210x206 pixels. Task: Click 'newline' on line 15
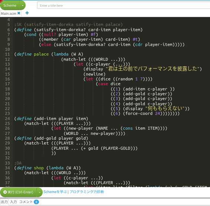pyautogui.click(x=95, y=74)
